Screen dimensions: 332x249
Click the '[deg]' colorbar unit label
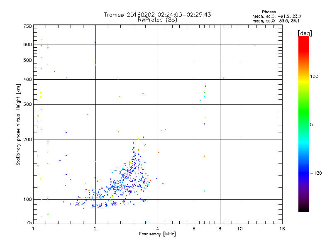(x=305, y=33)
